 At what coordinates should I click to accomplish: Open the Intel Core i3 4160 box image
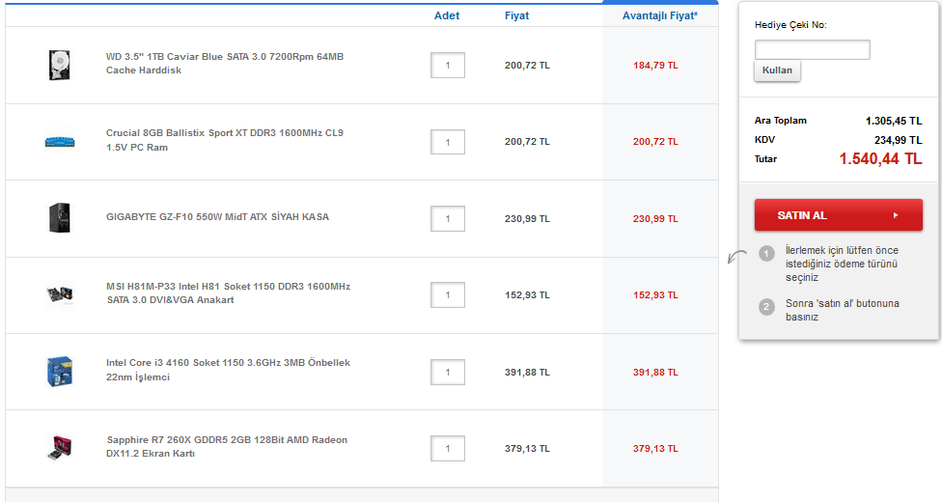[60, 371]
